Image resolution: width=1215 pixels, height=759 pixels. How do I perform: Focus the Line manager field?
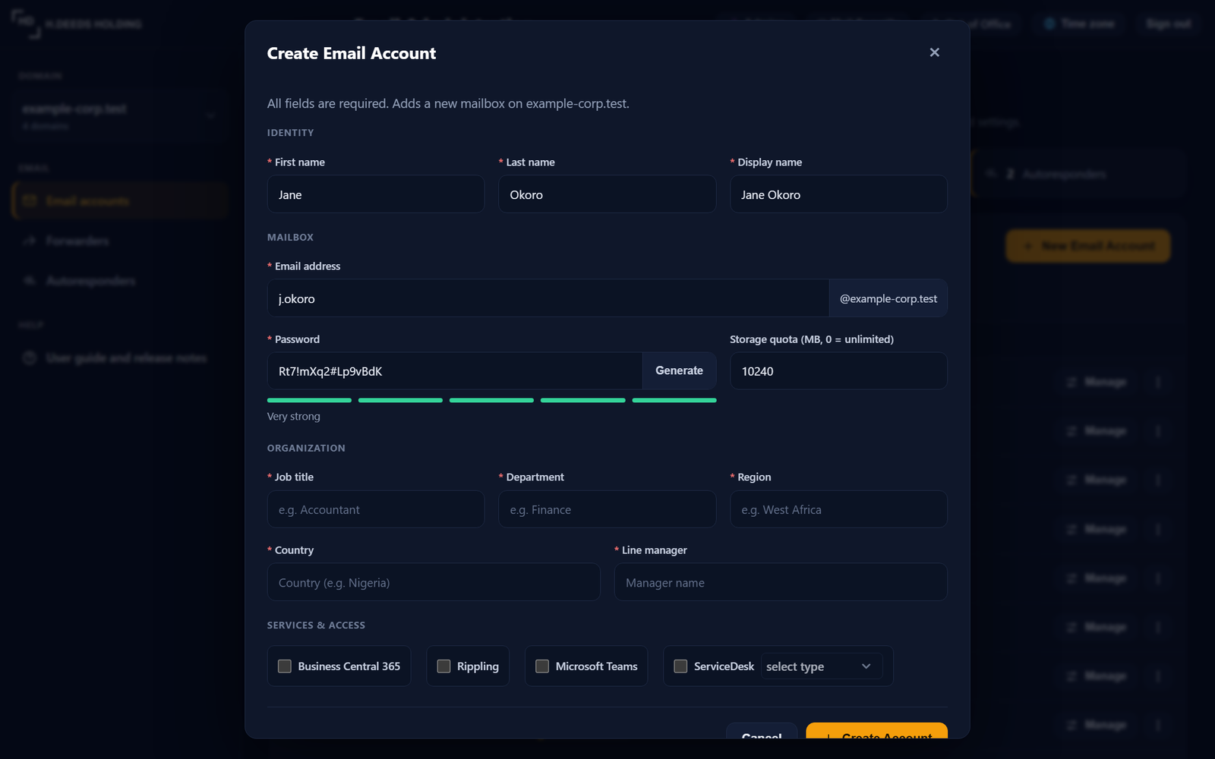pos(781,582)
